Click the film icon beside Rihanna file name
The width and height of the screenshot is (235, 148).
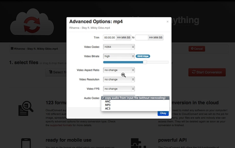click(x=12, y=49)
